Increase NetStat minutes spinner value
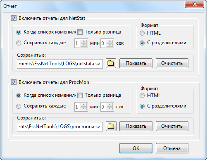Image resolution: width=207 pixels, height=160 pixels. [x=83, y=41]
